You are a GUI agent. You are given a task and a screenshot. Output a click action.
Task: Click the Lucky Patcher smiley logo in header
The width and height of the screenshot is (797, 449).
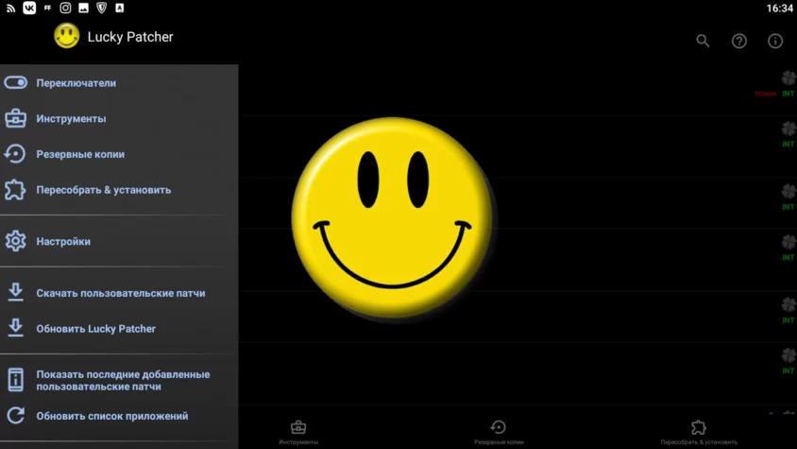pos(67,36)
